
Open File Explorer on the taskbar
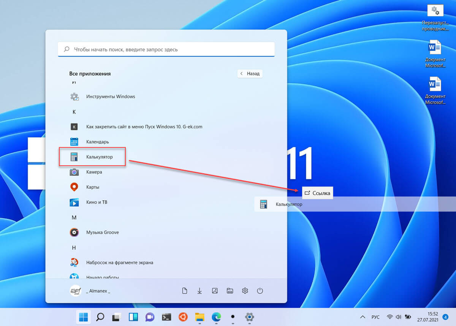(x=199, y=317)
